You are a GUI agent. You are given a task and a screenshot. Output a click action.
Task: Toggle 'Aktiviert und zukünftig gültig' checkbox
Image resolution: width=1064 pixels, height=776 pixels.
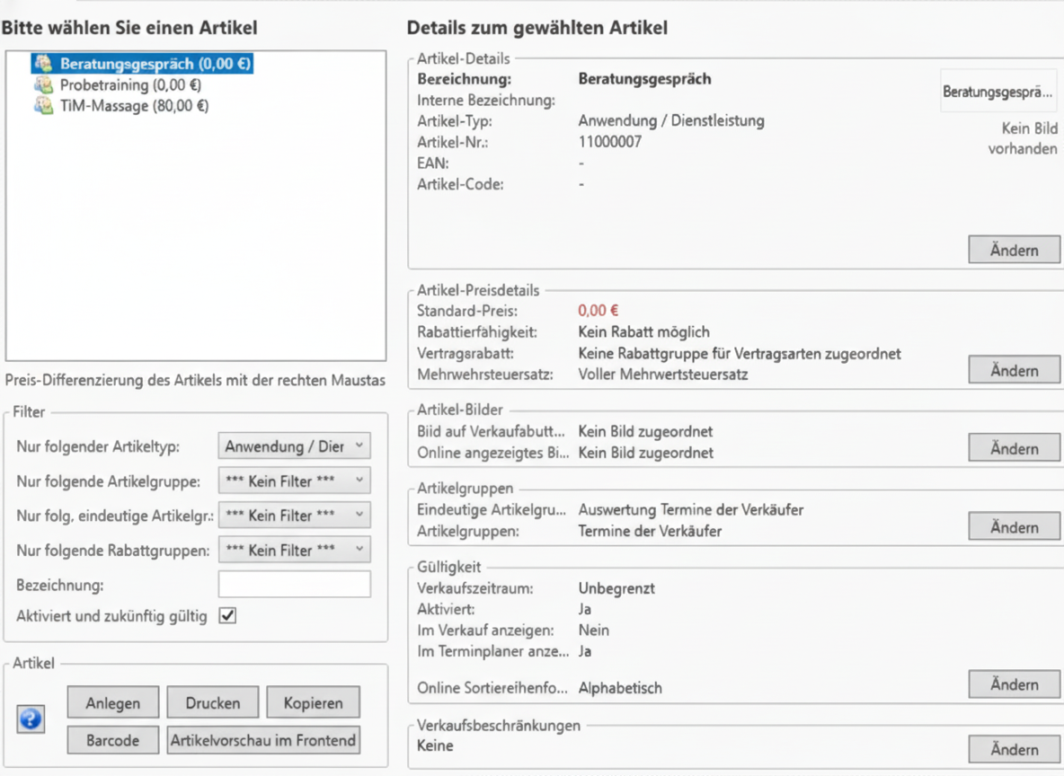coord(228,616)
